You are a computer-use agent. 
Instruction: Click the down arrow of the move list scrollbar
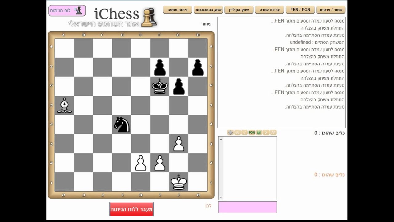[221, 197]
